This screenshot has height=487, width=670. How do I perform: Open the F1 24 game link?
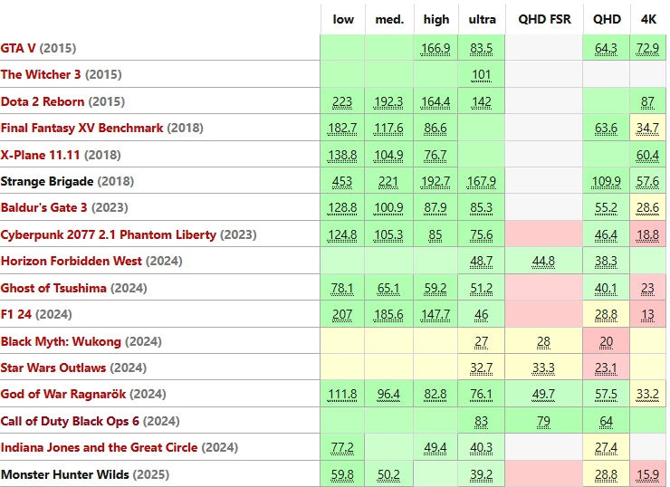(15, 314)
